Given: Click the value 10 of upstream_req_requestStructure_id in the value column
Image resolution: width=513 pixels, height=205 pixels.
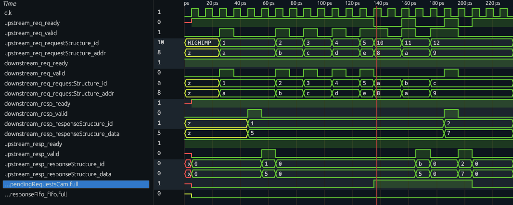Looking at the screenshot, I should [161, 43].
